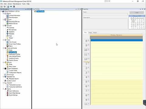Collapse the Servers tree node
This screenshot has height=109, width=146.
point(3,19)
